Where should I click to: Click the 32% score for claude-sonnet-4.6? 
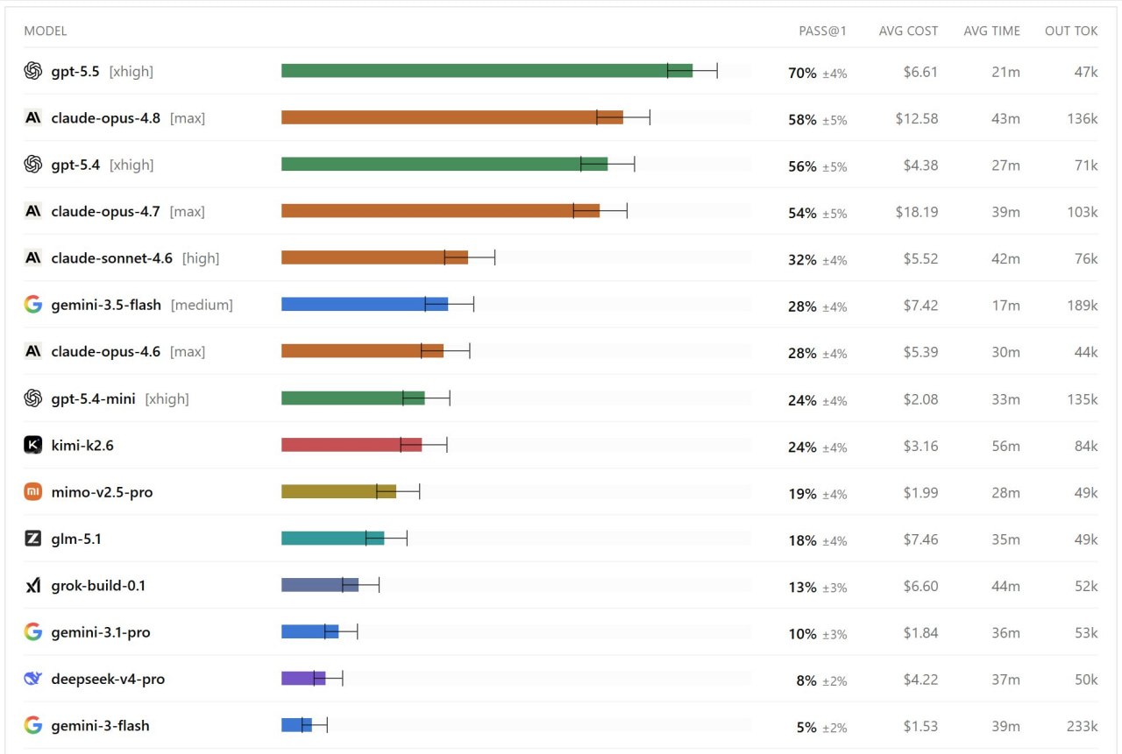point(802,260)
